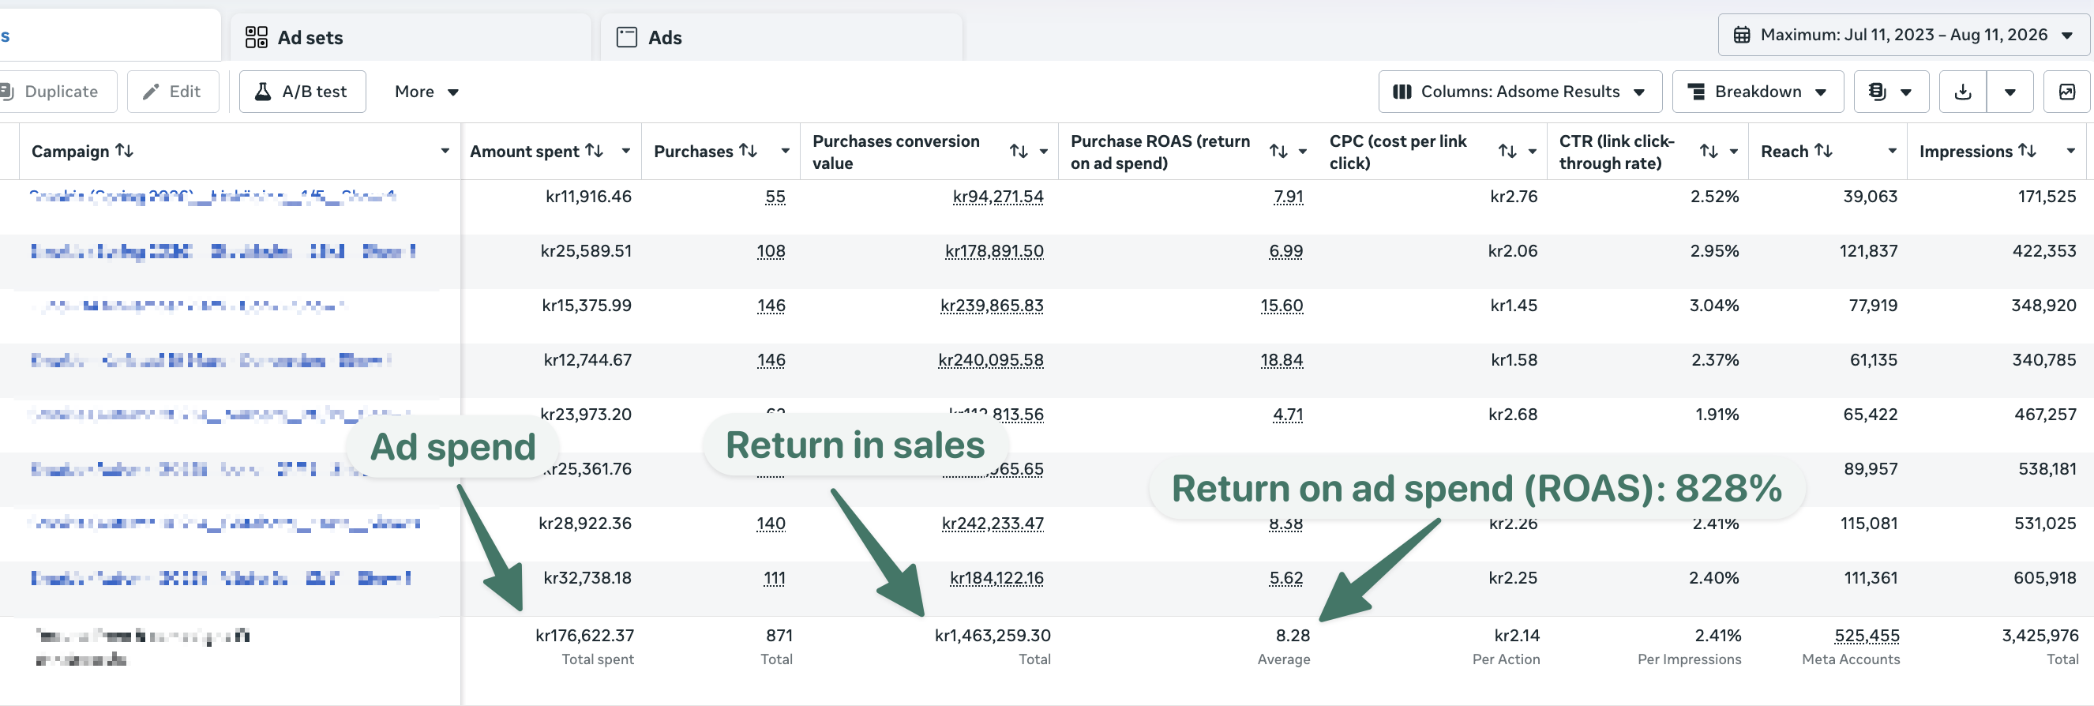Click purchases value 108
Viewport: 2094px width, 706px height.
(771, 251)
